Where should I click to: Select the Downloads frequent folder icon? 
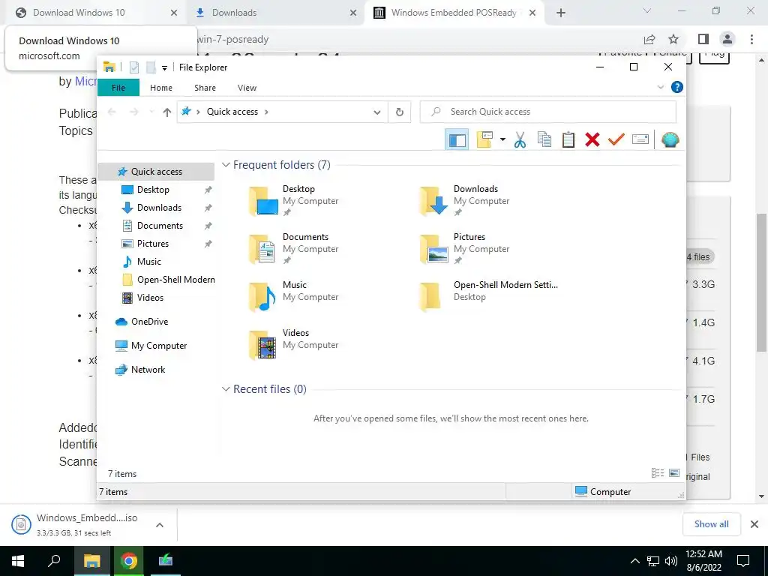[x=433, y=201]
